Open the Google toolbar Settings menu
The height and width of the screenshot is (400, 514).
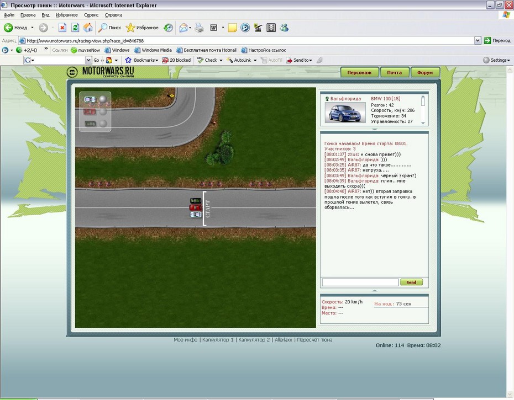(496, 60)
